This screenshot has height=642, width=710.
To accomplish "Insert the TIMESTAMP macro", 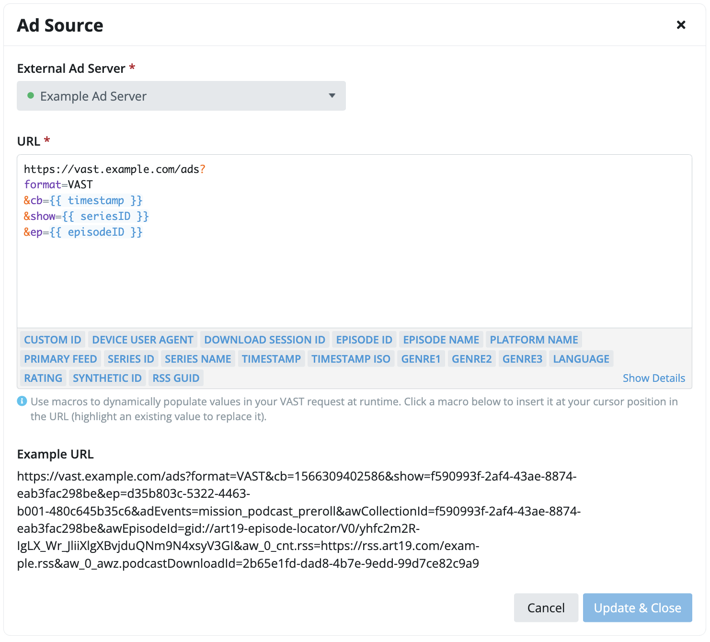I will (x=271, y=359).
